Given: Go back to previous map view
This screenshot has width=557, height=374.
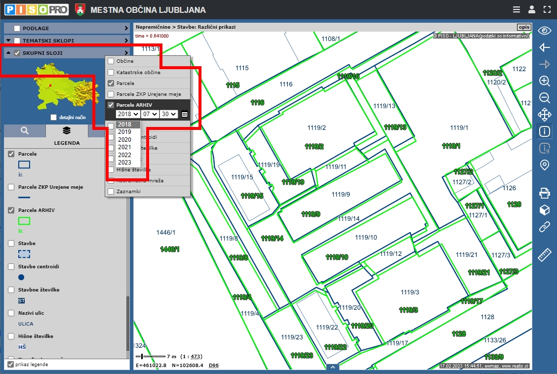Looking at the screenshot, I should pos(544,47).
